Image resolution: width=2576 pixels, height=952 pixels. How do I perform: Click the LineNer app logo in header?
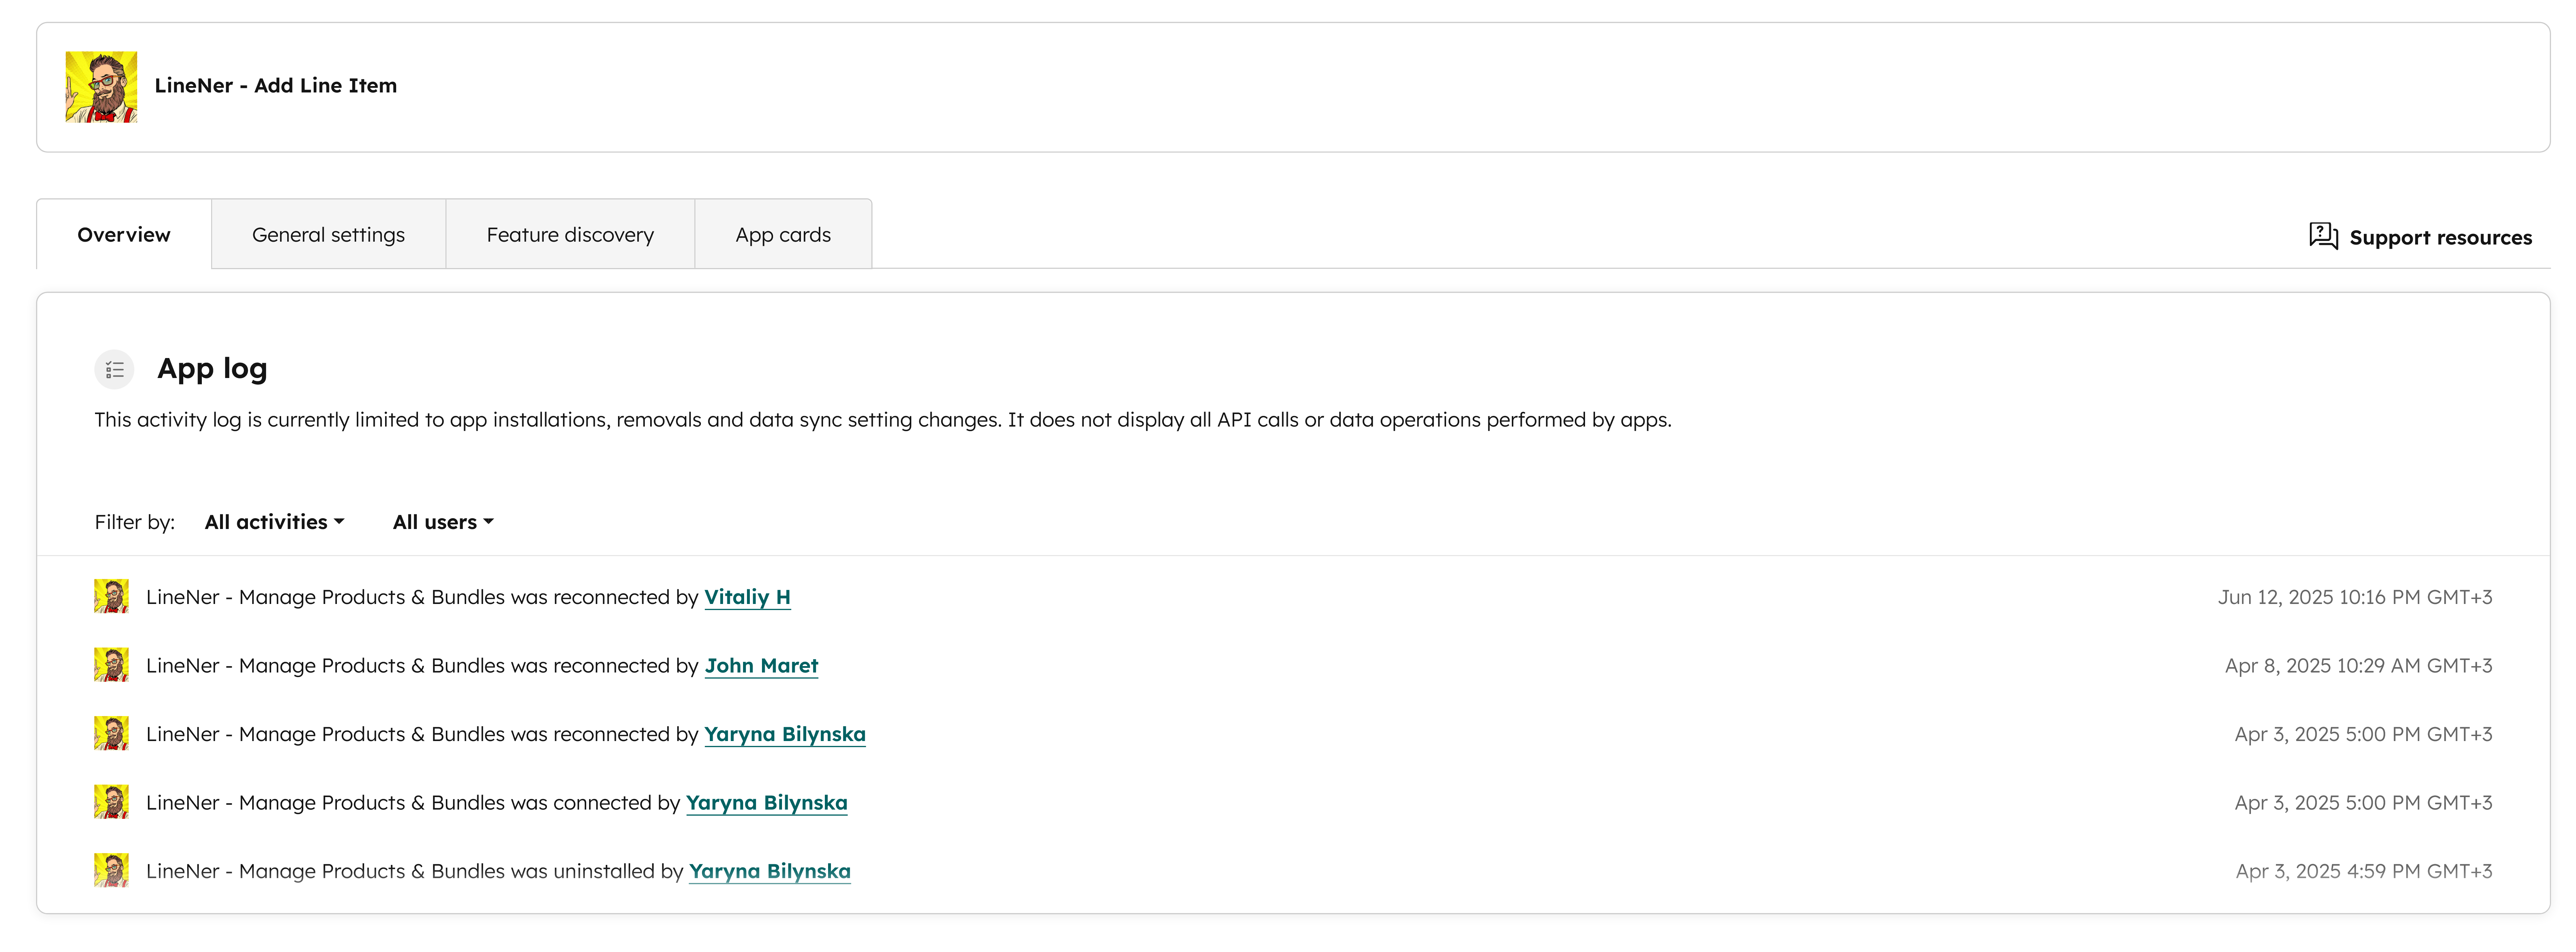tap(101, 87)
